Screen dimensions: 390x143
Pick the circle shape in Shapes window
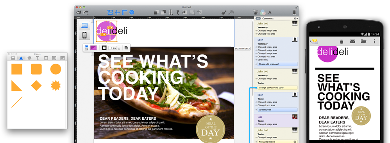(56, 69)
